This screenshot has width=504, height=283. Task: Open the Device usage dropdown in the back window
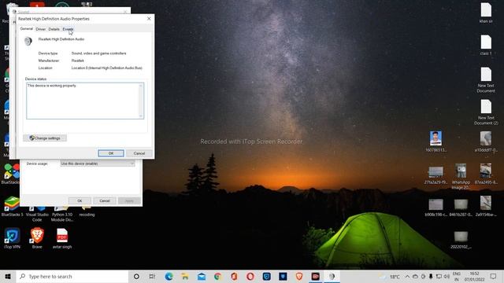click(98, 164)
